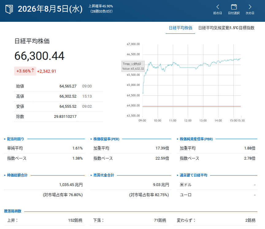
Task: Select the 日経平均株価 tab
Action: (180, 28)
